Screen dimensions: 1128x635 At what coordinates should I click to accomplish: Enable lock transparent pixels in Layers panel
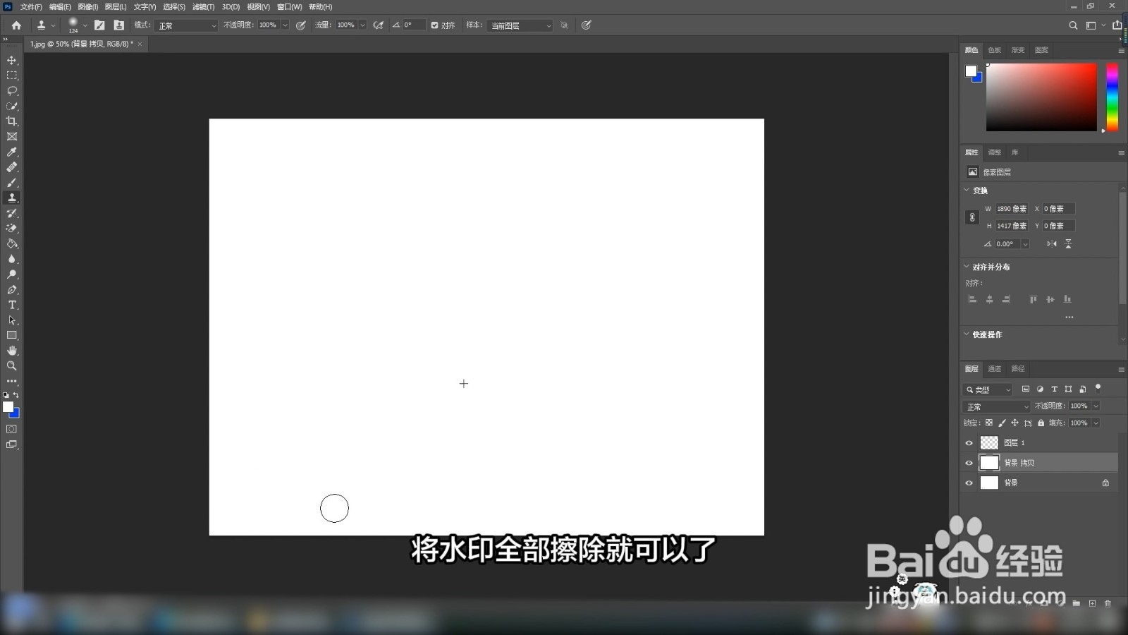point(988,423)
